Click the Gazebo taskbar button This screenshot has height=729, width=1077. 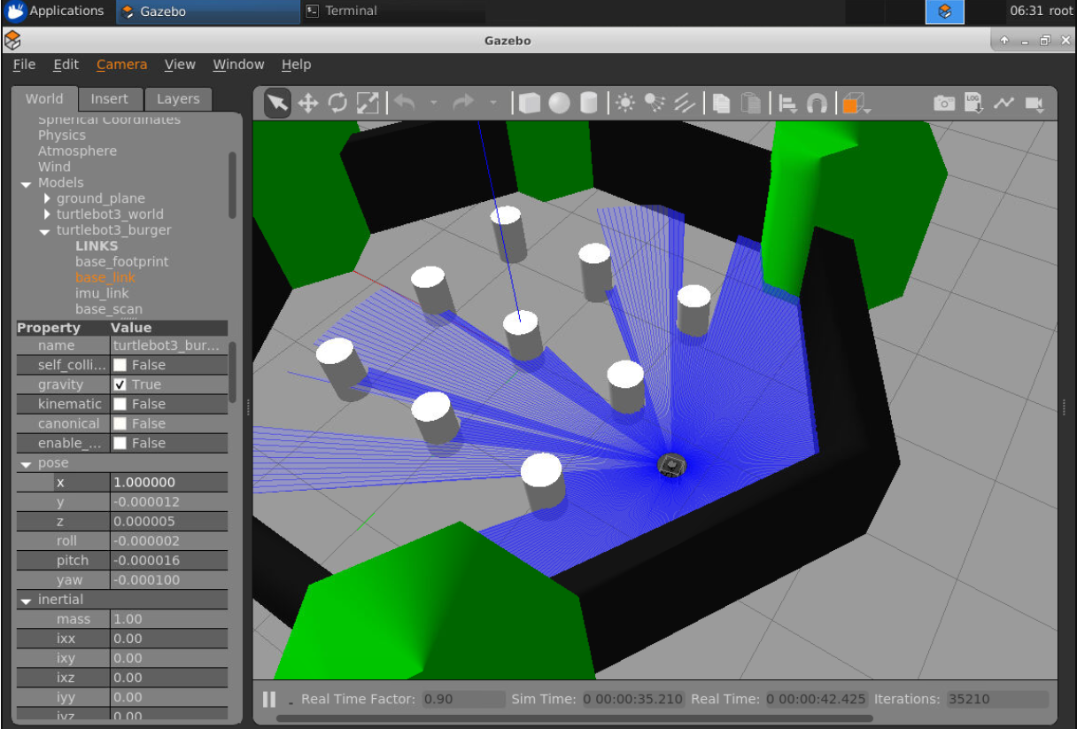(x=207, y=12)
